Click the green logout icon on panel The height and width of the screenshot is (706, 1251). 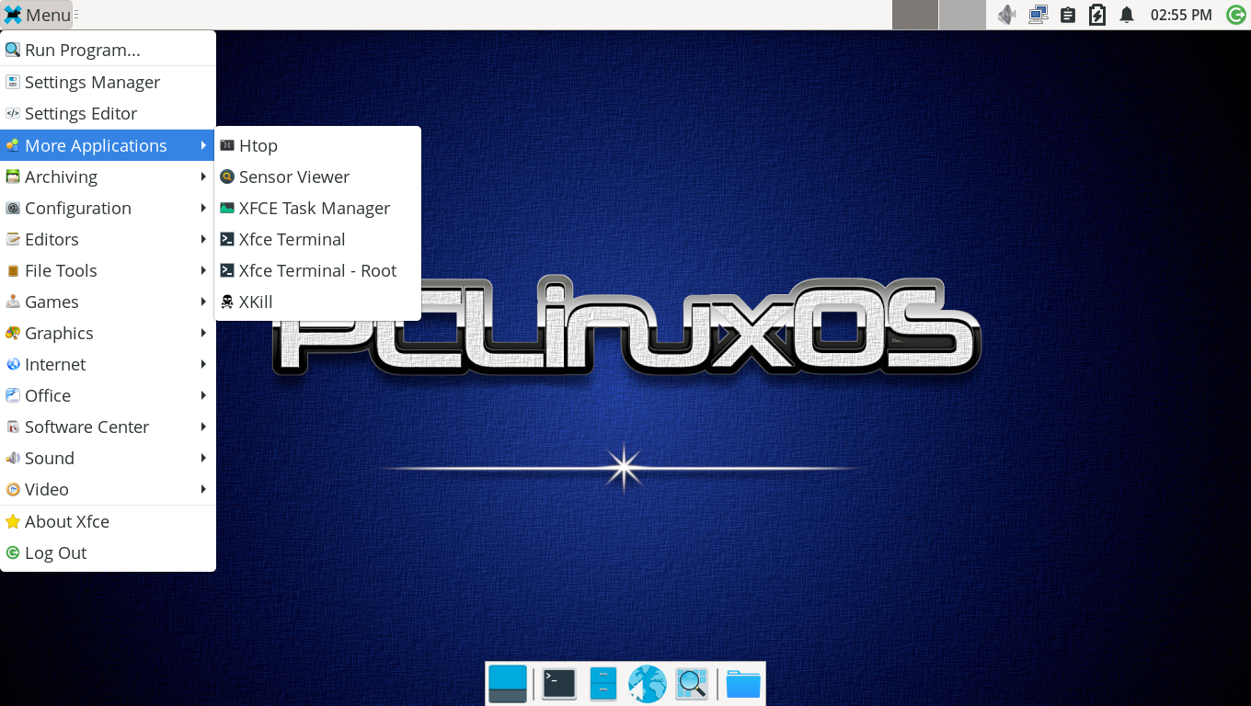[x=1236, y=15]
